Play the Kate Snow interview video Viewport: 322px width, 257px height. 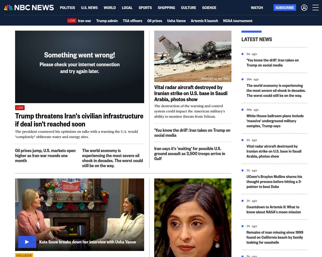[27, 242]
